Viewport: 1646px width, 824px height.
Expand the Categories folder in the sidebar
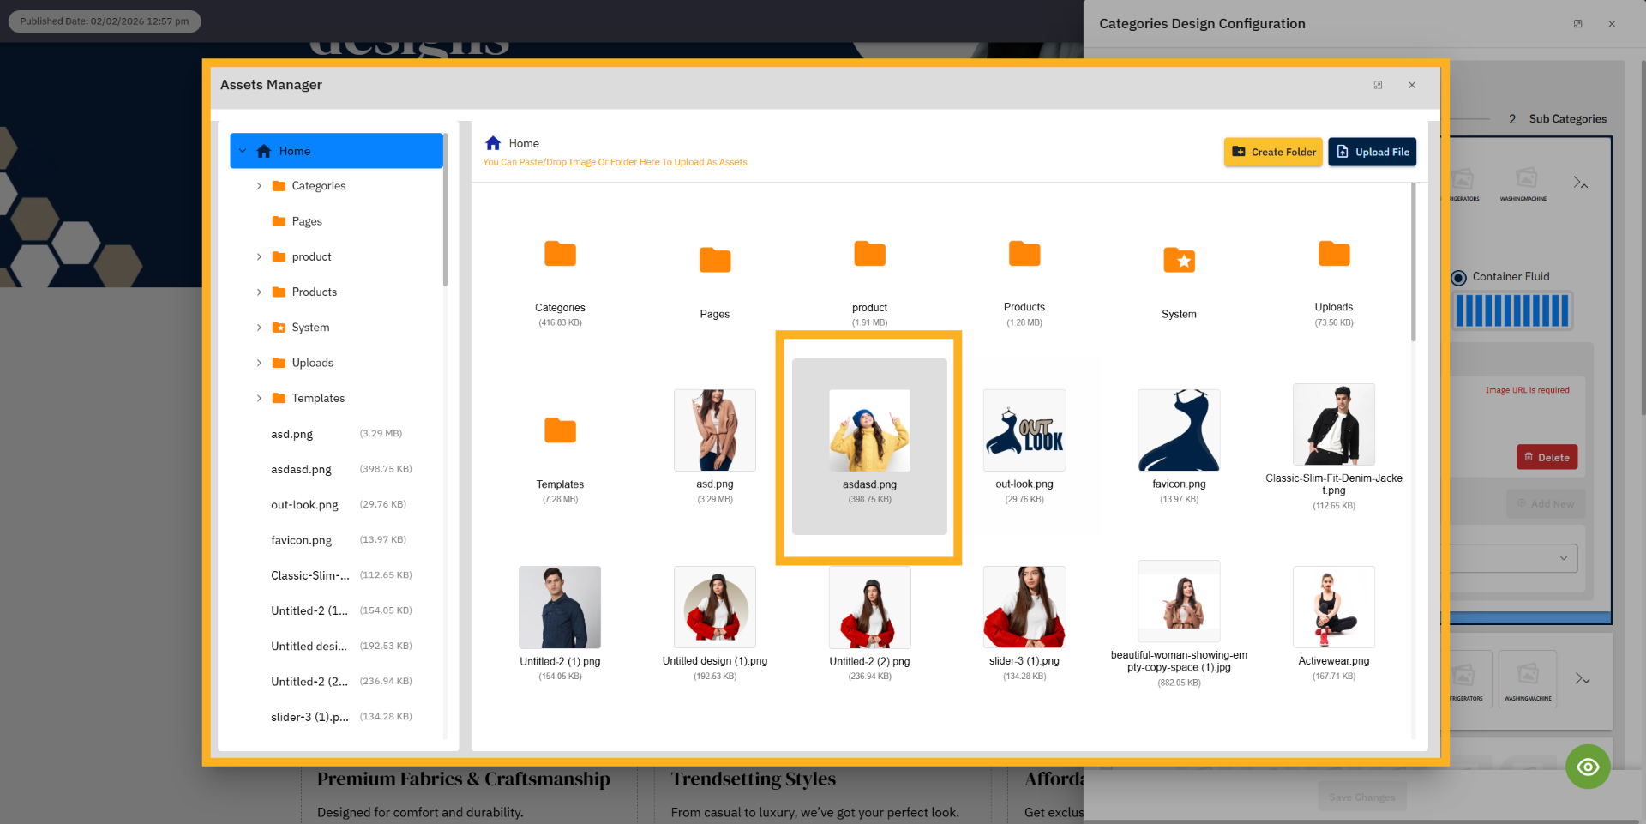click(260, 185)
